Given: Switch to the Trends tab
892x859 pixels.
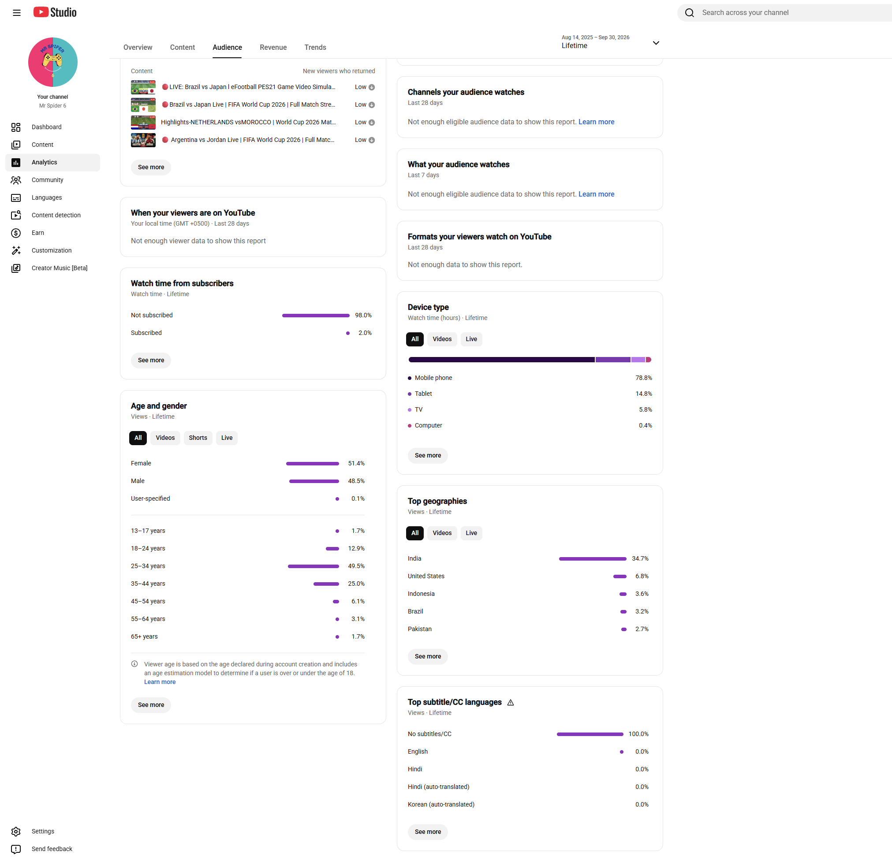Looking at the screenshot, I should [315, 47].
